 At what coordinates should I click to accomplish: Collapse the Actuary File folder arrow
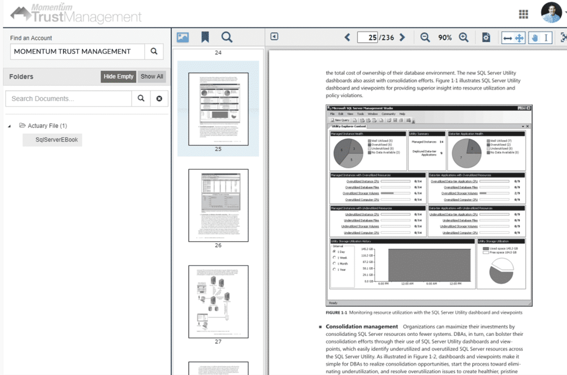pyautogui.click(x=10, y=126)
